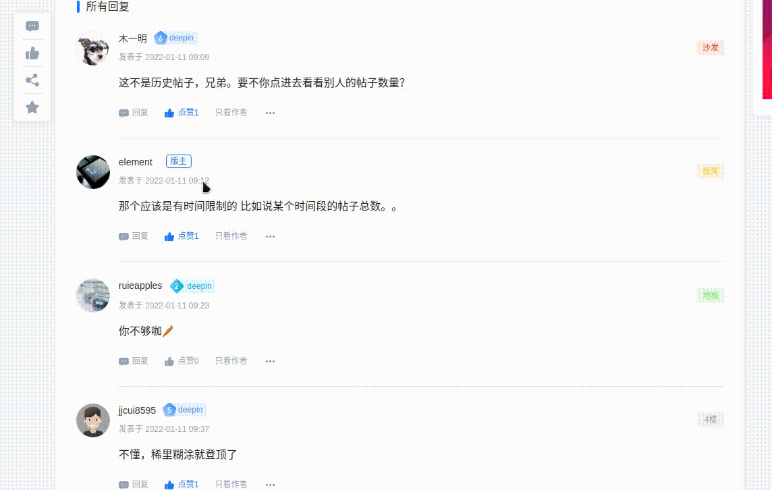Toggle 只看作者 on 木一明's reply
The image size is (772, 490).
231,112
